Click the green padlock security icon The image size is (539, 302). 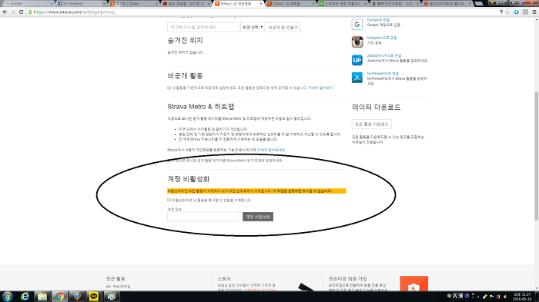(30, 12)
